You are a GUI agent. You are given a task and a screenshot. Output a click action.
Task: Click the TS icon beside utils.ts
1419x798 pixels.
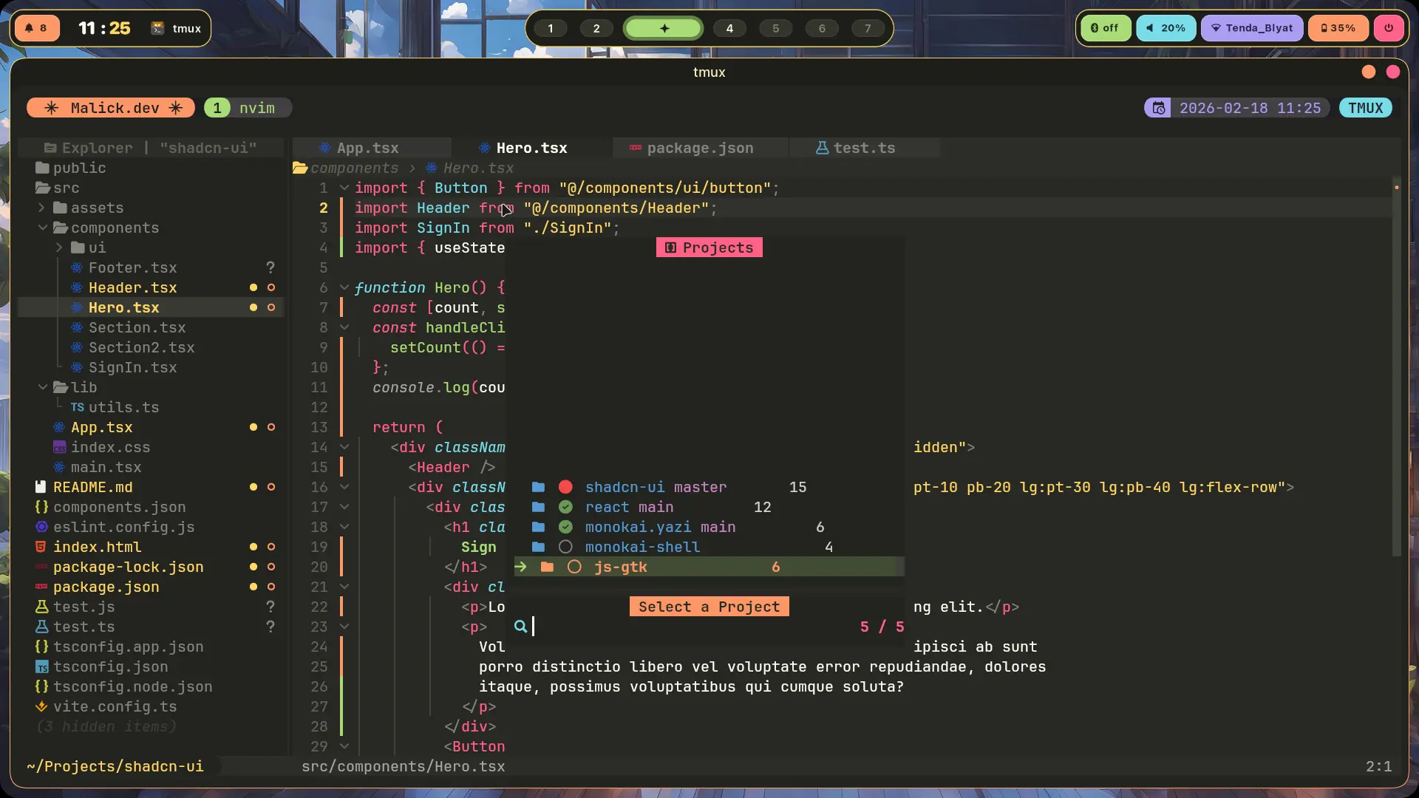pos(77,407)
